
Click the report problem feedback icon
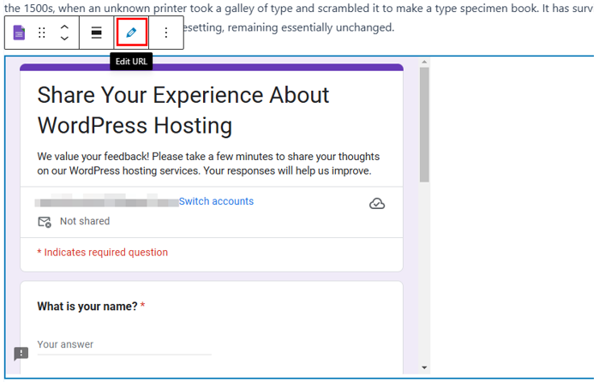coord(21,354)
